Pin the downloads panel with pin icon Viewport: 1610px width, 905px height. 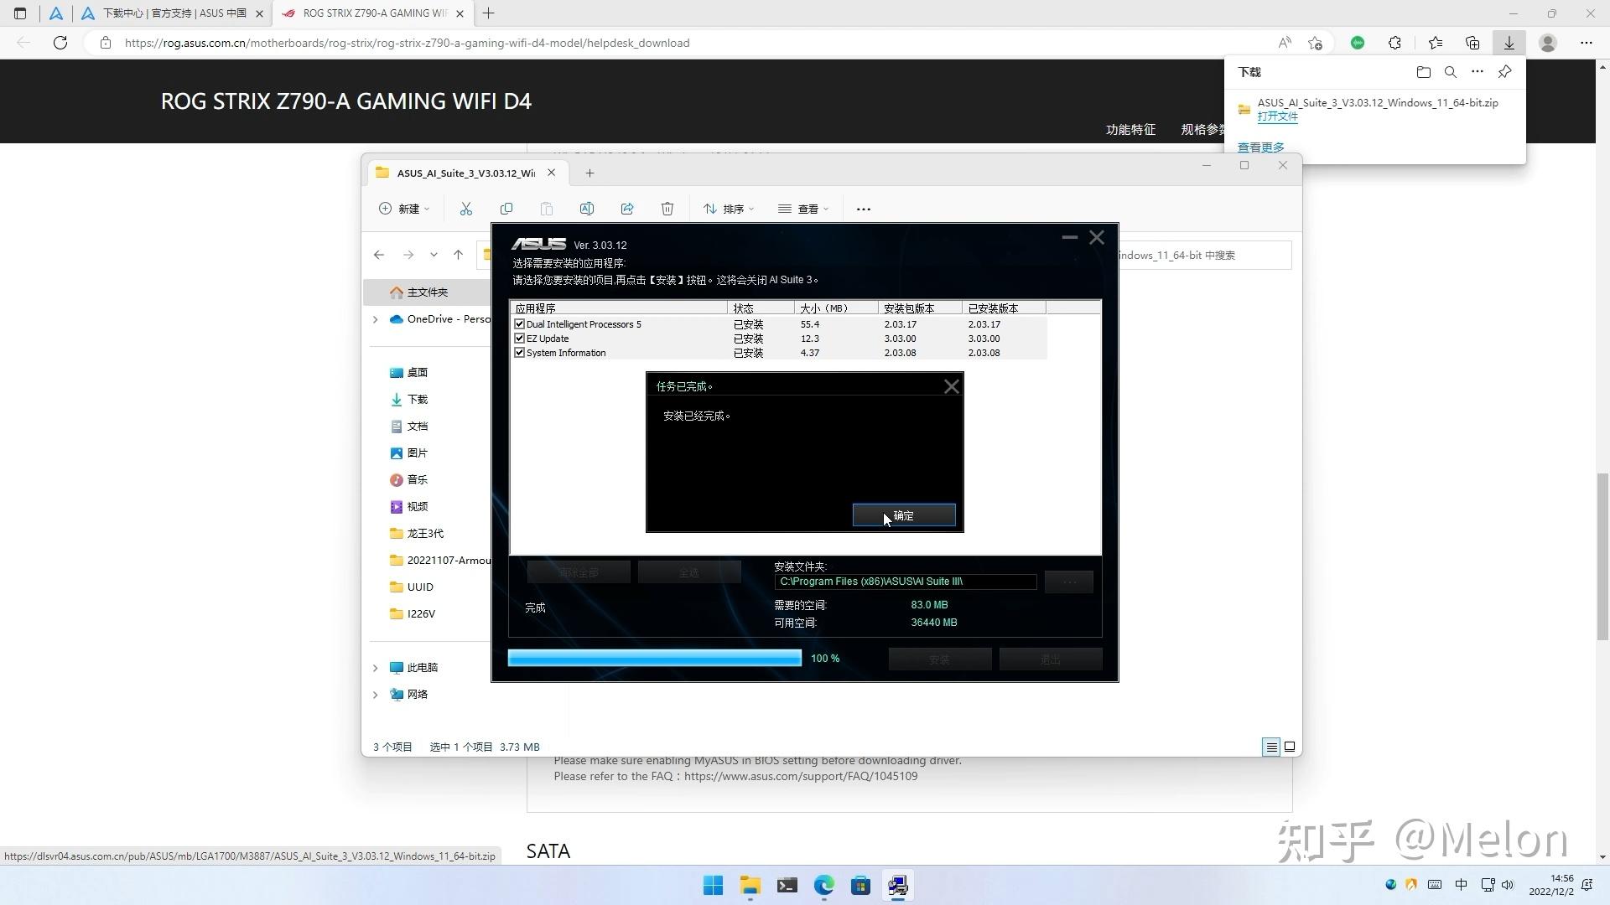(1505, 72)
